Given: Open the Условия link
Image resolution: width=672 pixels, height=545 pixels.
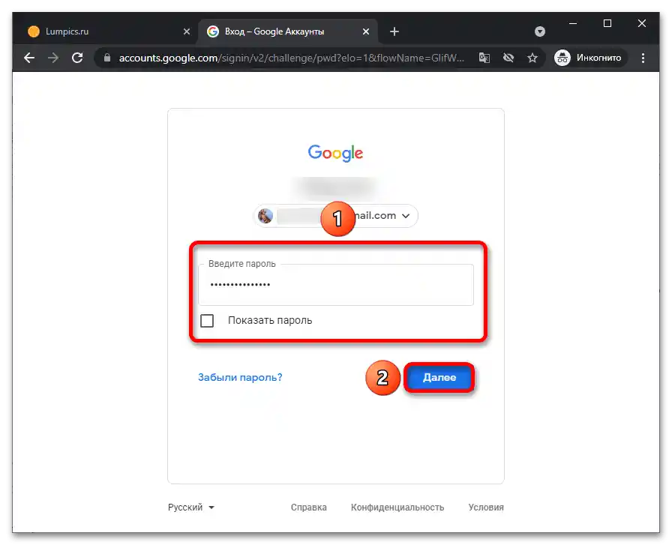Looking at the screenshot, I should 486,508.
